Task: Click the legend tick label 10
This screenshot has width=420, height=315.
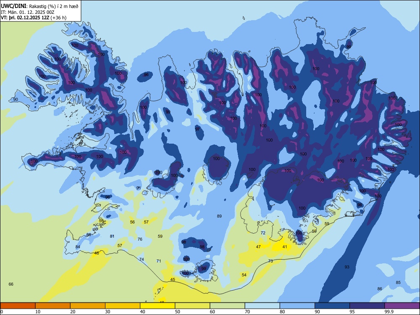Action: click(38, 312)
